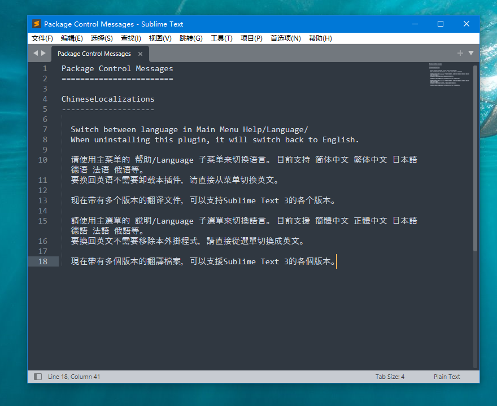Click the Sublime Text app logo icon
Screen dimensions: 497x406
37,24
